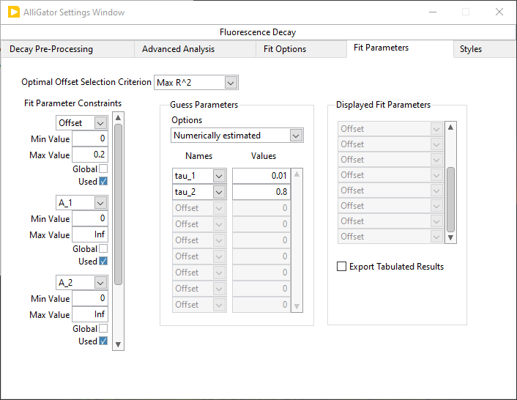This screenshot has width=517, height=400.
Task: Toggle Global checkbox for A_1 parameter
Action: pyautogui.click(x=103, y=248)
